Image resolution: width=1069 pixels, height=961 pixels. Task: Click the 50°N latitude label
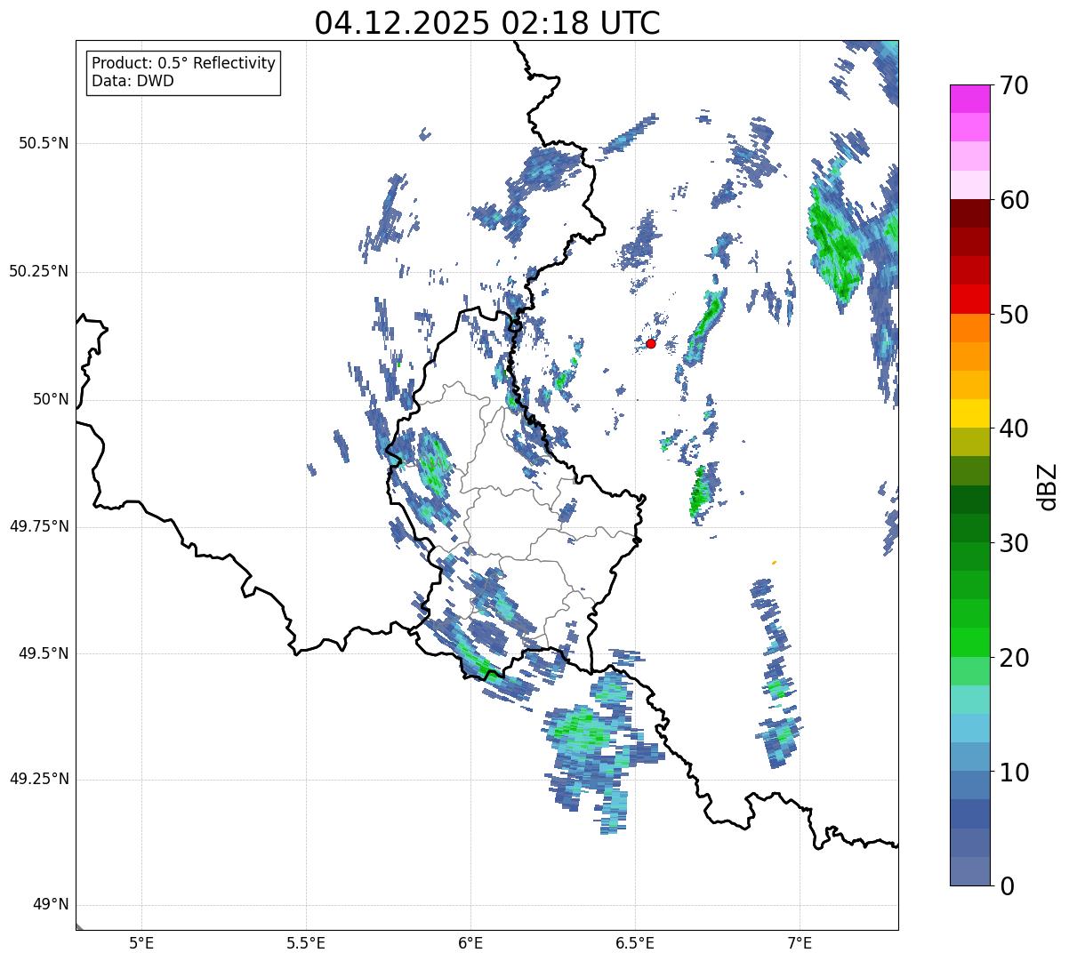point(51,399)
